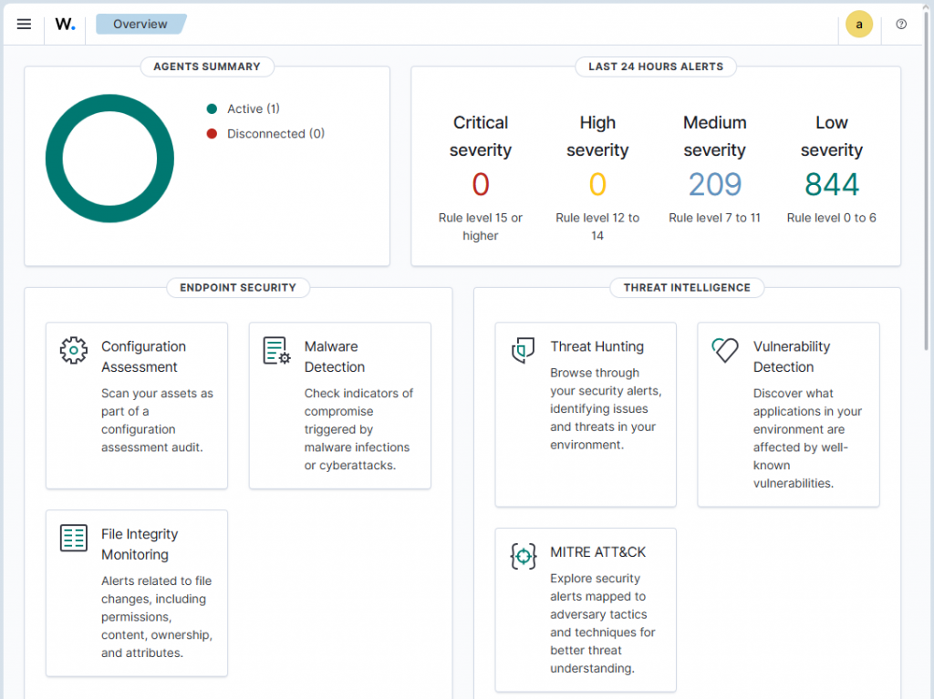Click the 'ENDPOINT SECURITY' section title

(x=238, y=288)
